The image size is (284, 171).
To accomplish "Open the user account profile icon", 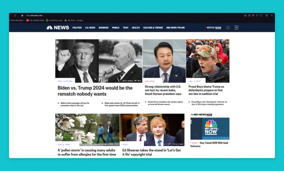I will 228,28.
